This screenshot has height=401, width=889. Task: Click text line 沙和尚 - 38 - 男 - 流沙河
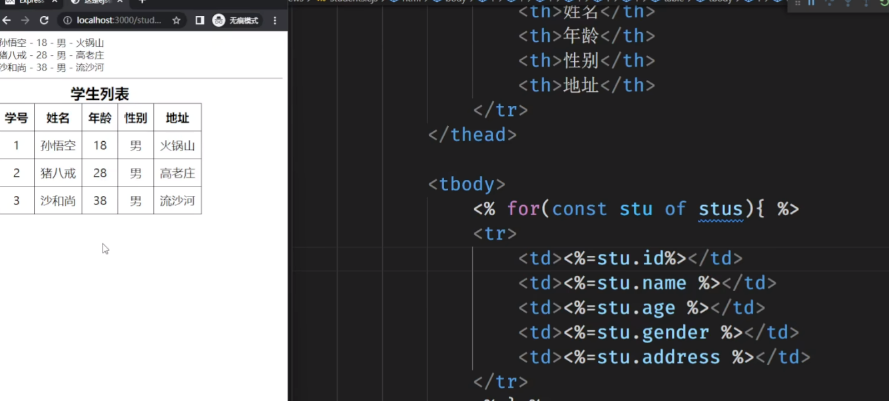tap(52, 67)
